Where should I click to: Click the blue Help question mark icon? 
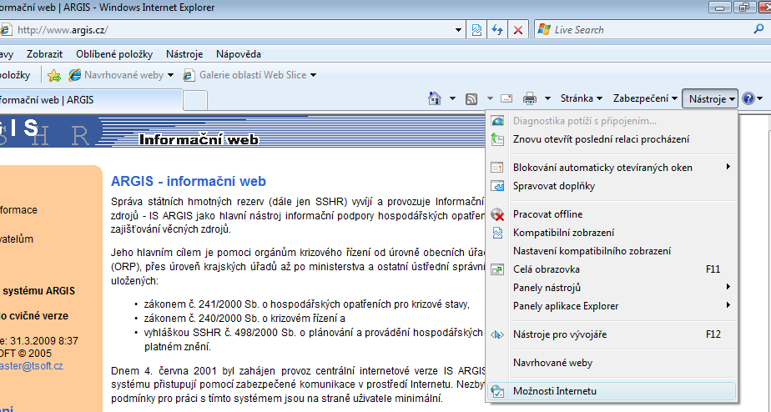pyautogui.click(x=748, y=98)
